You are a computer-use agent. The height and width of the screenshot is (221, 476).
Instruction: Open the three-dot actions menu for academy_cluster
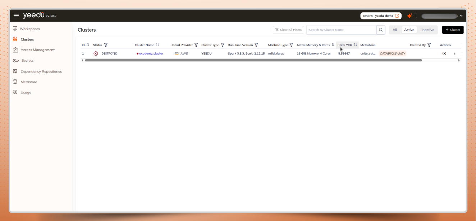click(x=455, y=53)
